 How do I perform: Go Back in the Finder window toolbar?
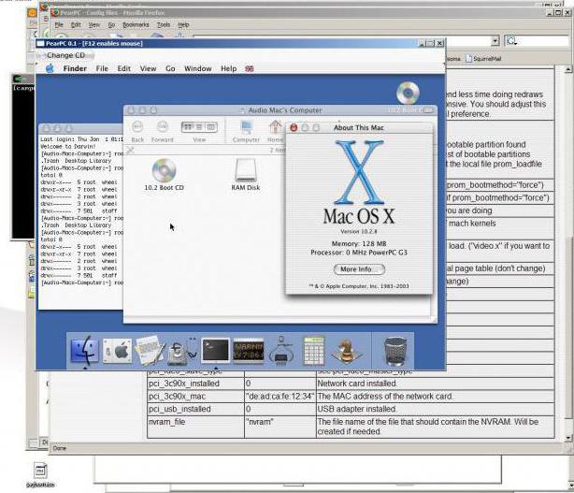pyautogui.click(x=137, y=132)
